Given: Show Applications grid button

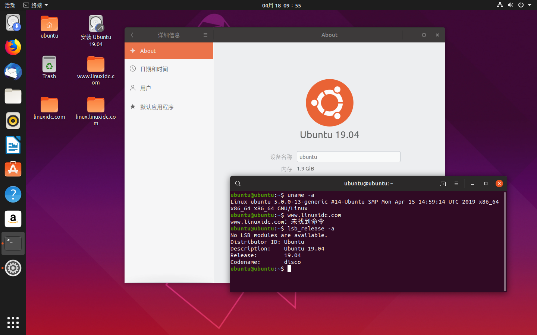Looking at the screenshot, I should tap(13, 323).
